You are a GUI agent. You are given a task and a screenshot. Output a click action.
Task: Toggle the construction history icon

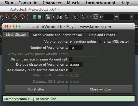[48, 17]
